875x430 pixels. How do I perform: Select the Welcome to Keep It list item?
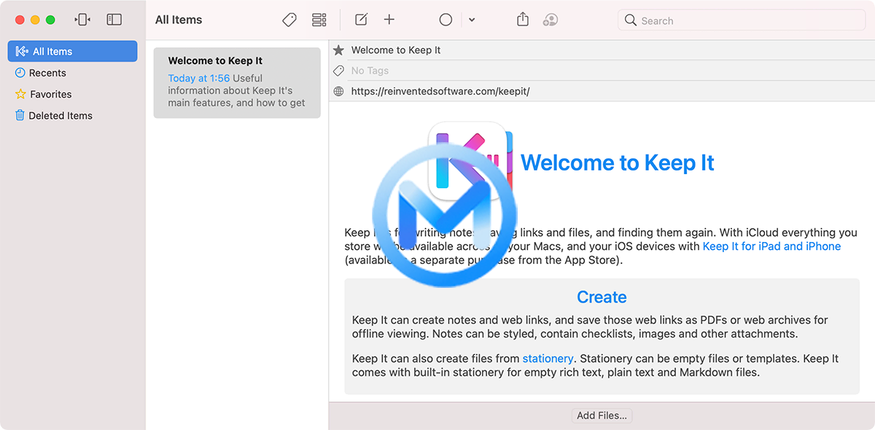point(236,82)
